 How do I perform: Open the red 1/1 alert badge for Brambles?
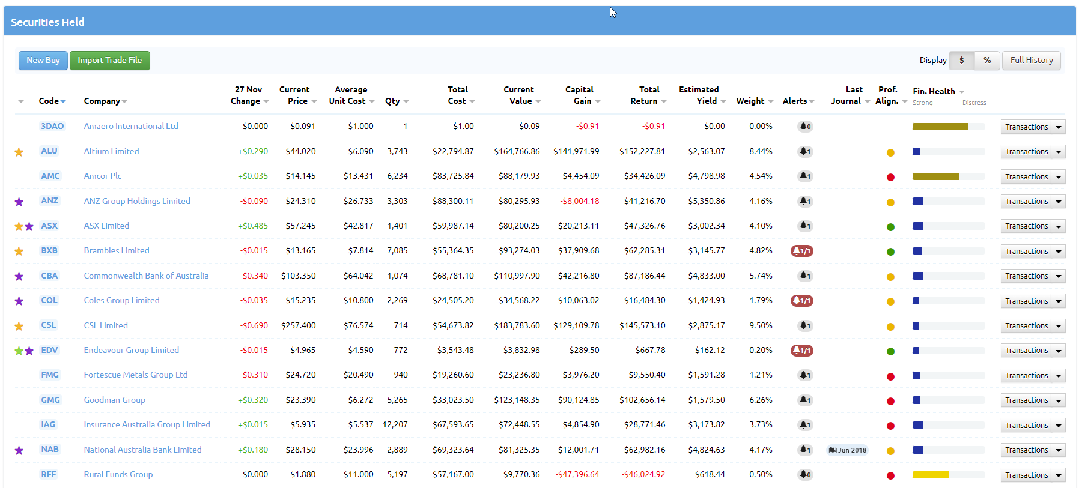801,251
